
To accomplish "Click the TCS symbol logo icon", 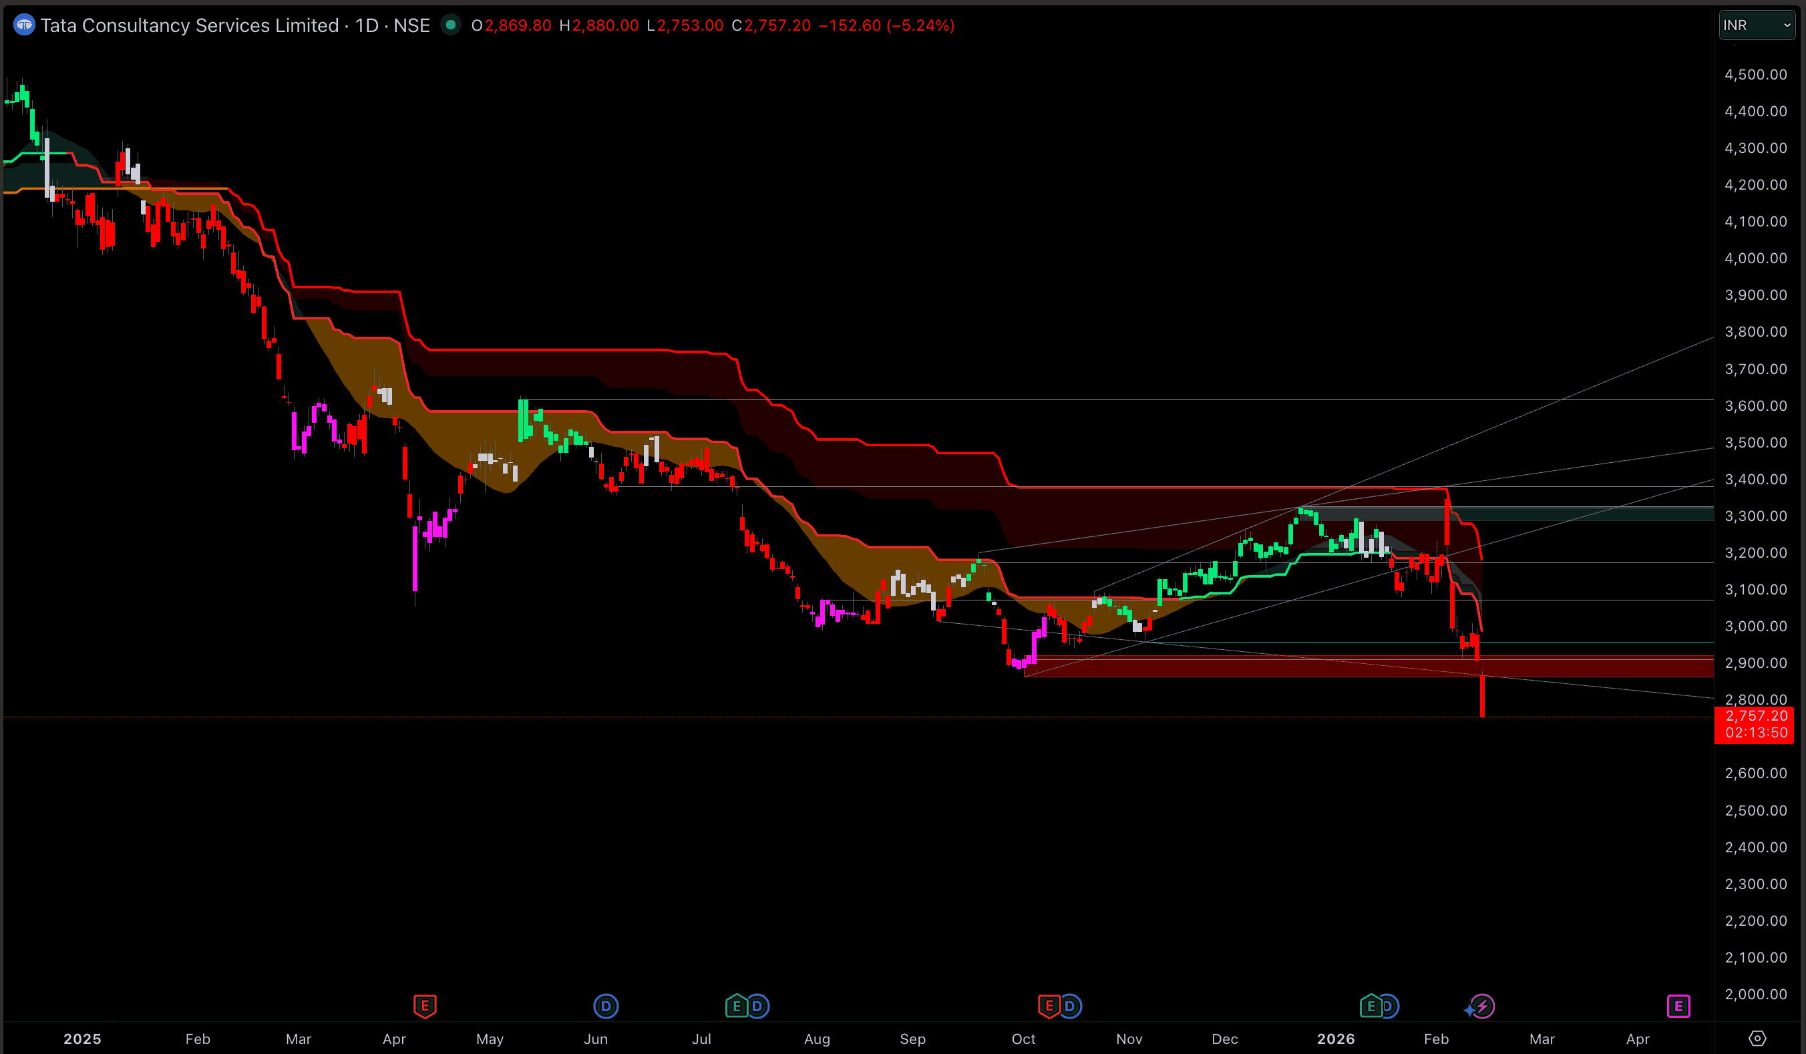I will (23, 26).
